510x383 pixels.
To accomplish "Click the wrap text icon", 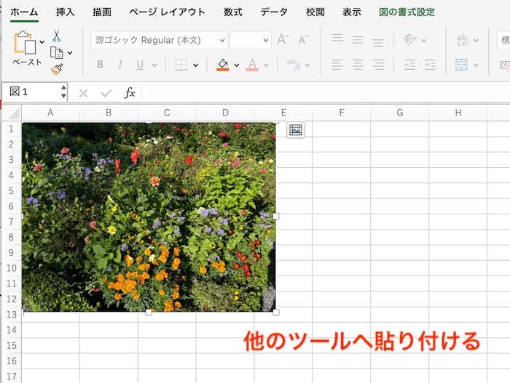I will tap(462, 40).
